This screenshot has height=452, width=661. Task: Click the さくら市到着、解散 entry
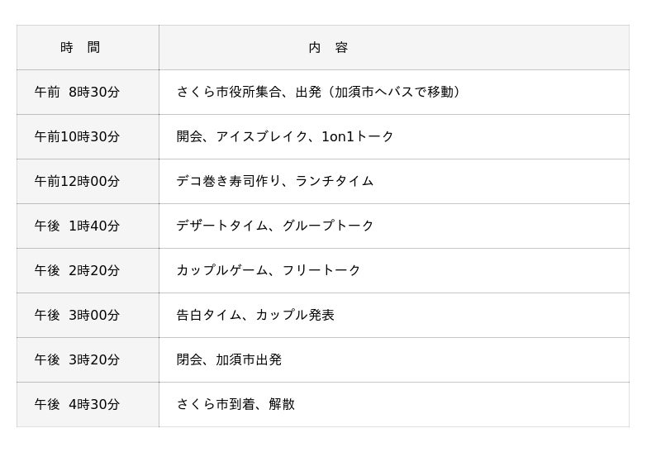(x=235, y=405)
